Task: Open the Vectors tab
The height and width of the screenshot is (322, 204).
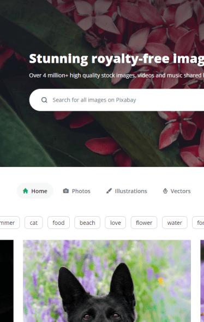Action: point(177,191)
